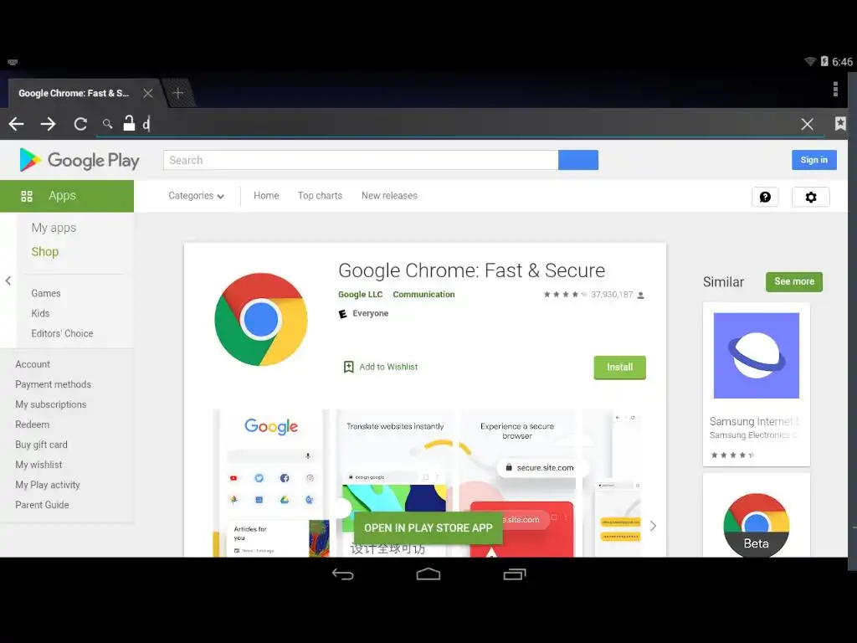Click the address bar search magnifier icon

click(108, 124)
